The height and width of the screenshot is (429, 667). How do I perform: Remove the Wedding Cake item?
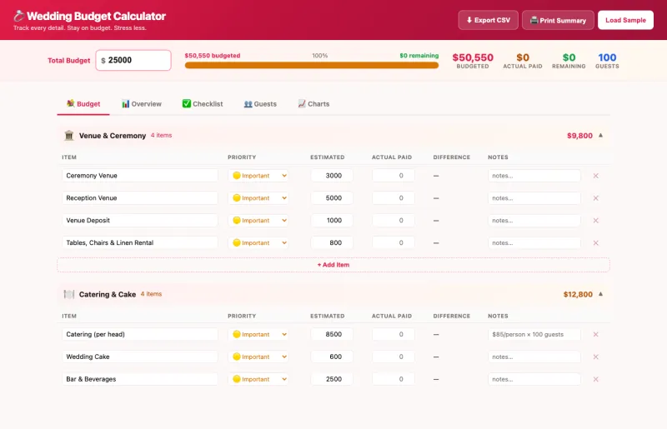point(595,357)
